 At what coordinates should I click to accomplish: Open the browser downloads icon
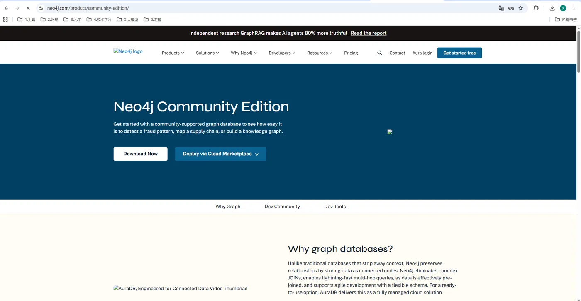(x=552, y=8)
